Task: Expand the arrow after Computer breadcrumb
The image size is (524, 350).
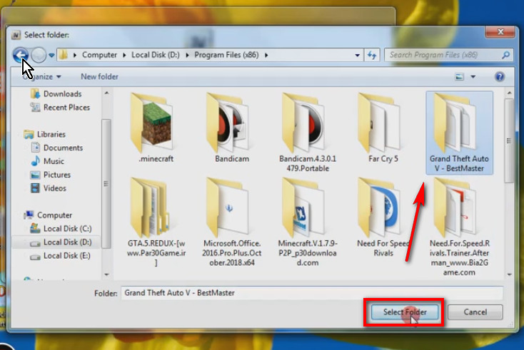Action: click(124, 55)
